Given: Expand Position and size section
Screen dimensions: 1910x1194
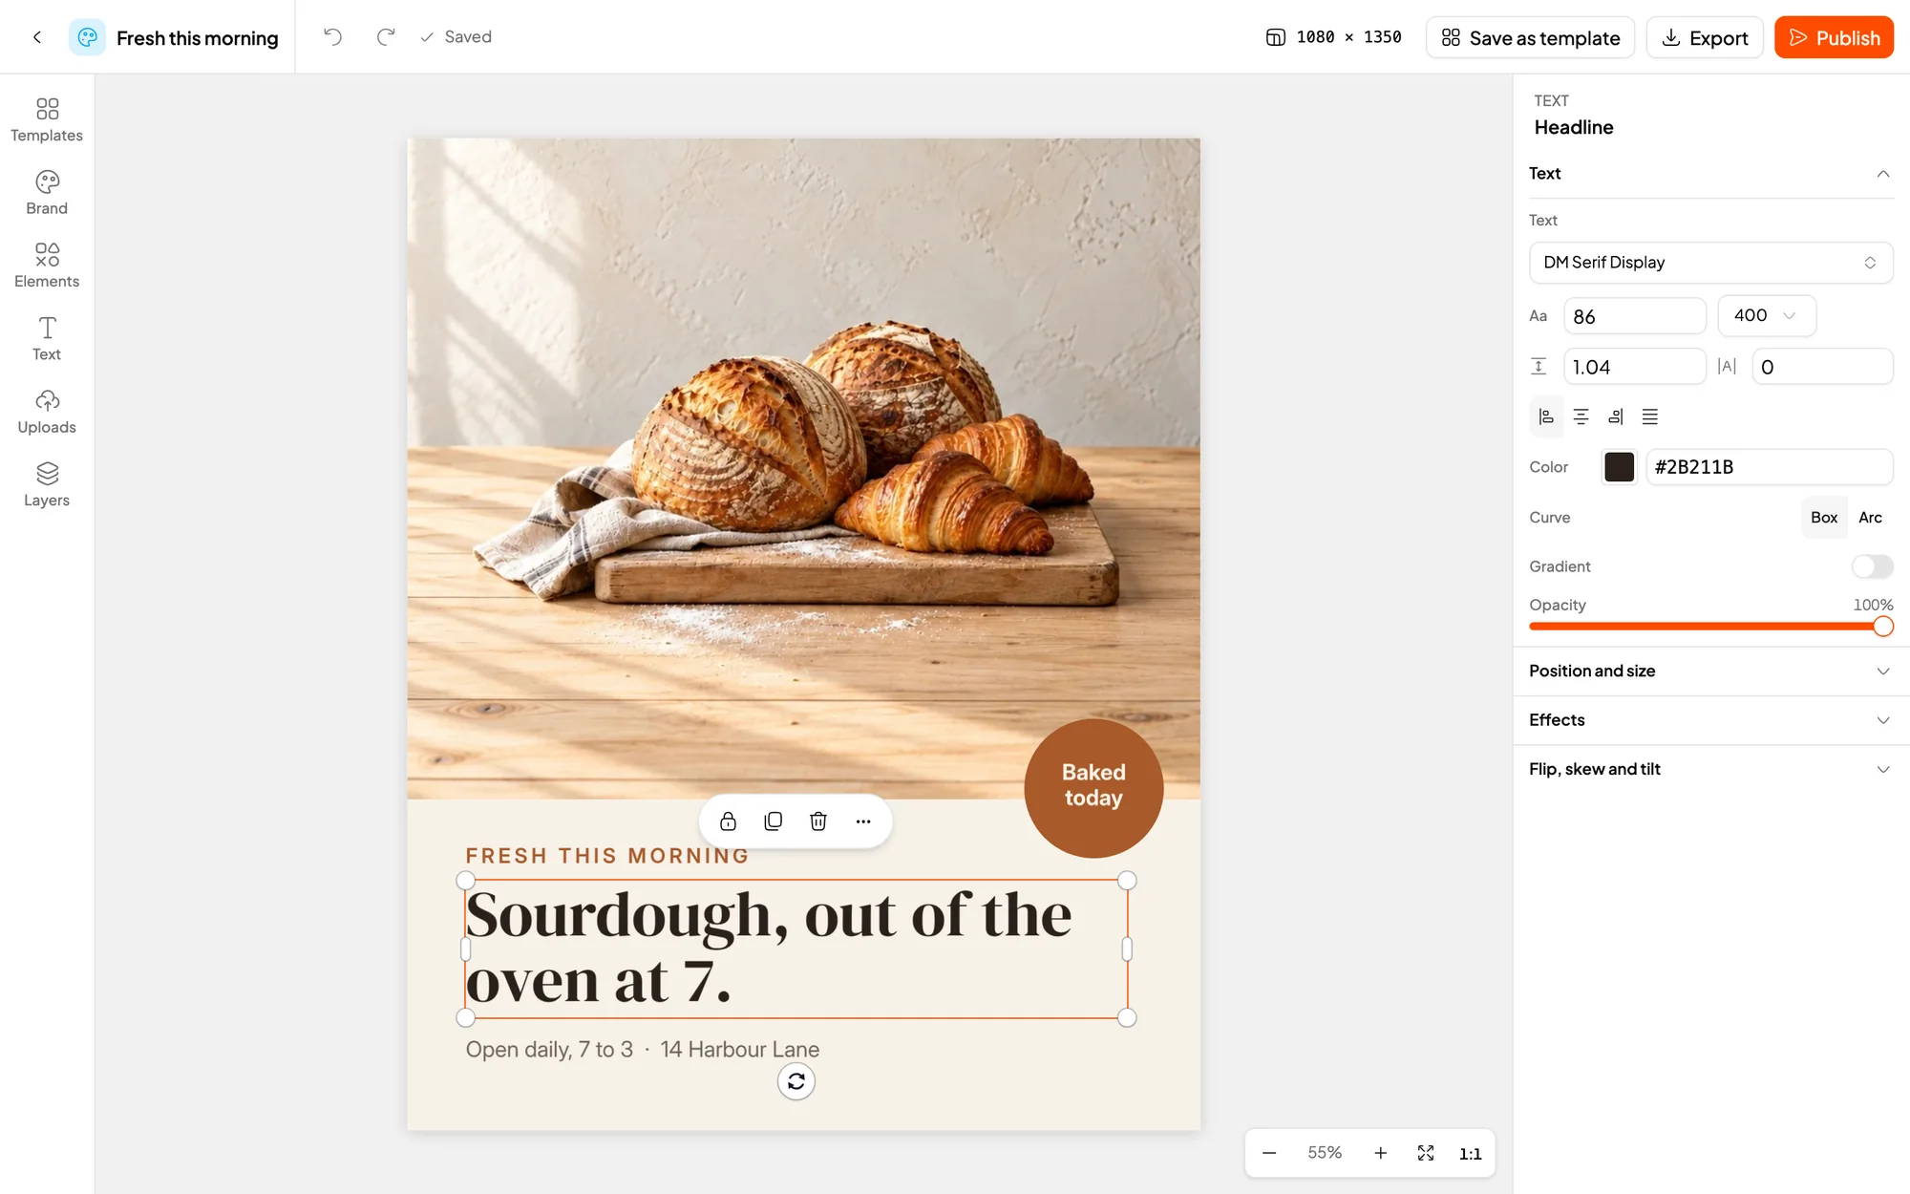Looking at the screenshot, I should [1710, 672].
